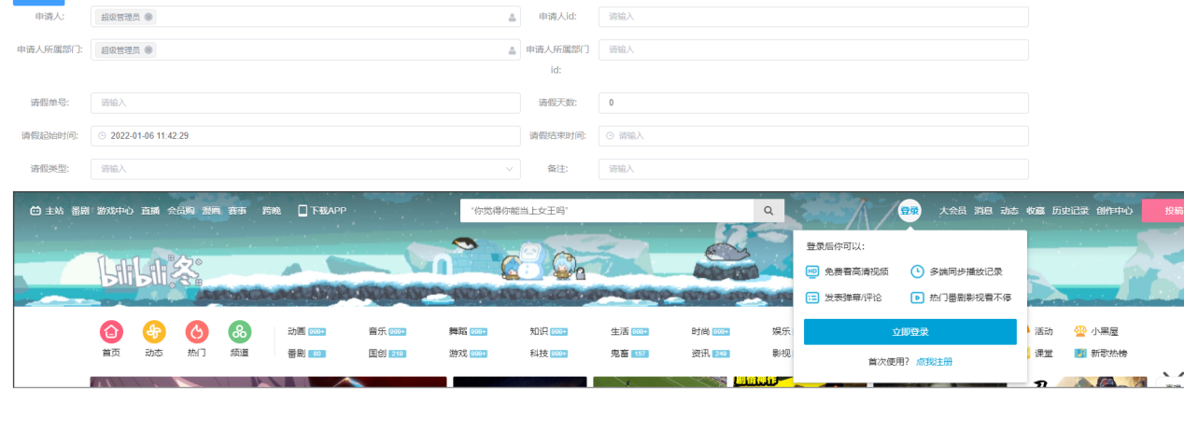Click the 直播 top navigation item
The width and height of the screenshot is (1184, 431).
point(150,211)
